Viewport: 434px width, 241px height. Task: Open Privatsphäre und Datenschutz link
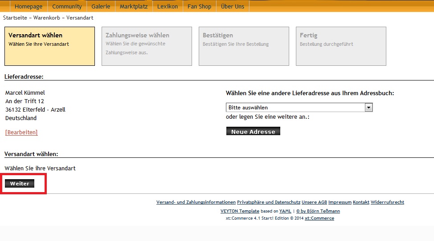[269, 202]
